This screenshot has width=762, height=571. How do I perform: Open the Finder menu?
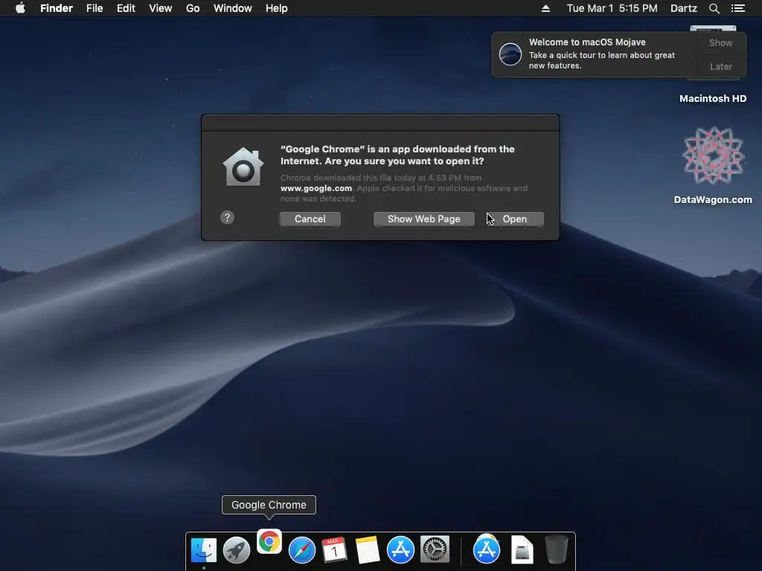(x=57, y=8)
